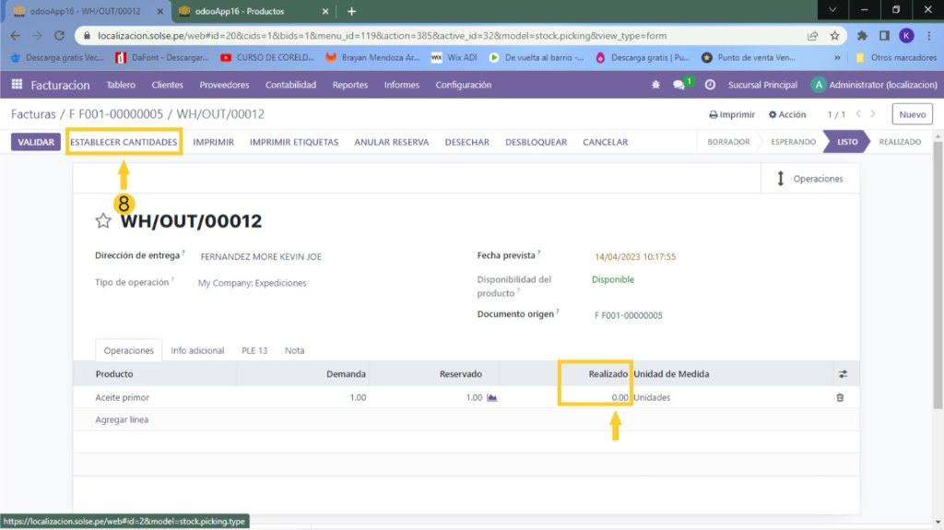This screenshot has width=944, height=530.
Task: Click the forecast chart icon beside Reservado
Action: [492, 398]
